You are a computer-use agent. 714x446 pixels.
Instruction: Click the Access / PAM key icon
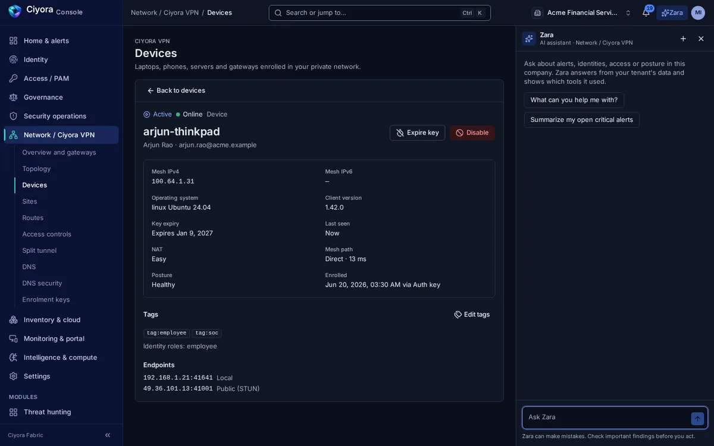click(x=13, y=78)
